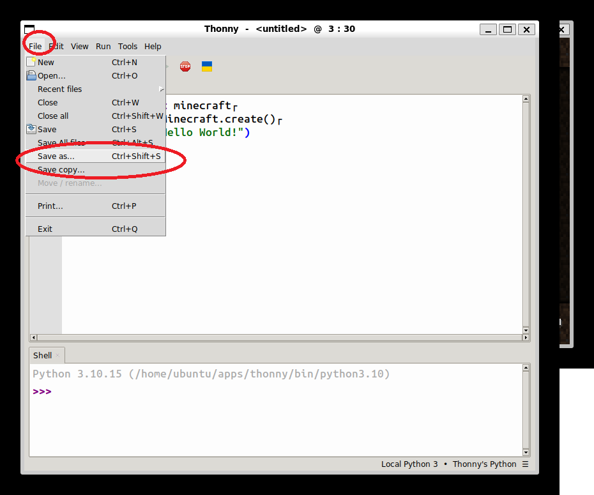This screenshot has height=495, width=594.
Task: Close the Shell tab with its x
Action: coord(57,355)
